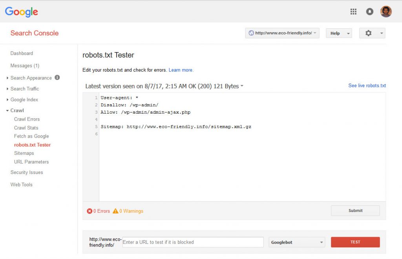
Task: Open the Google apps grid icon
Action: pyautogui.click(x=353, y=11)
